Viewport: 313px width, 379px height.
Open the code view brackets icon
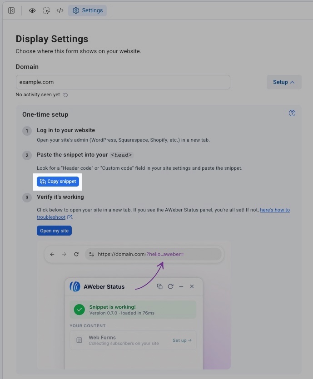(x=60, y=10)
